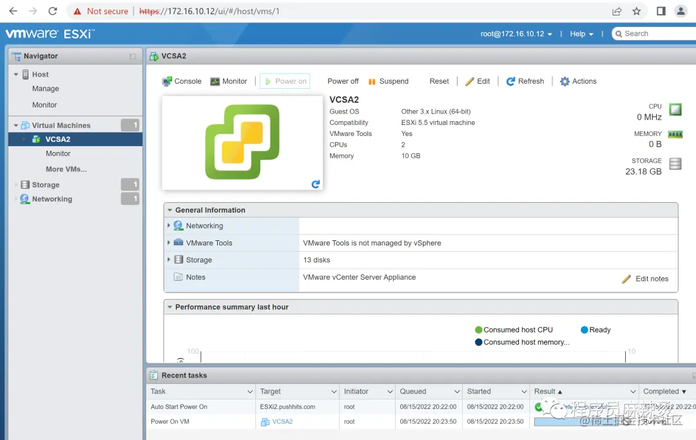Sort by Completed column
The image size is (696, 440).
665,392
